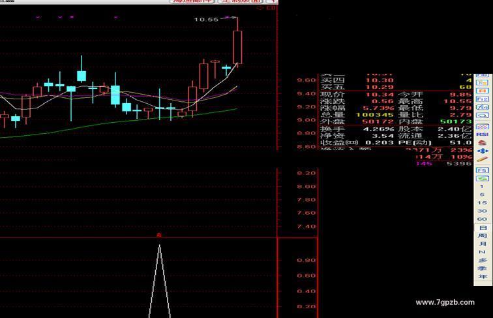Select the 多 multi-period option
This screenshot has height=318, width=493.
(x=483, y=261)
